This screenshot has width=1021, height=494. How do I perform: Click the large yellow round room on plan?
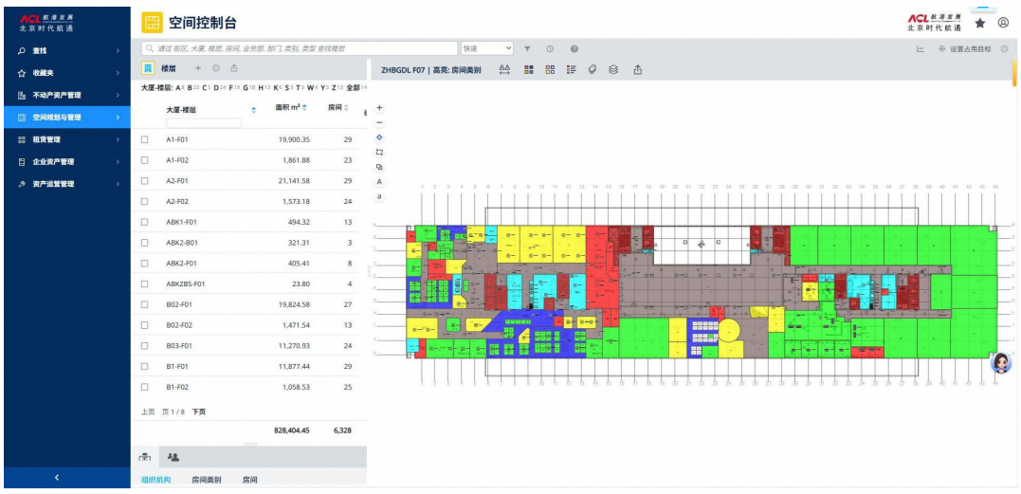[x=731, y=332]
